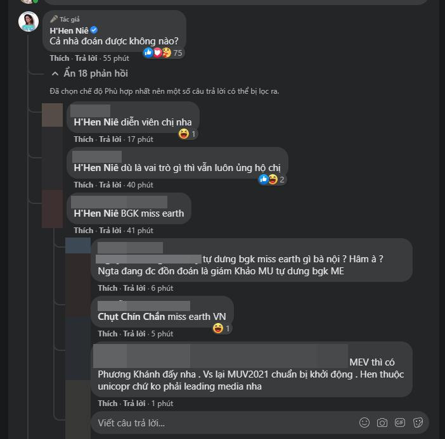View haha reaction on "miss earth VN" reply
The height and width of the screenshot is (439, 445).
(222, 328)
